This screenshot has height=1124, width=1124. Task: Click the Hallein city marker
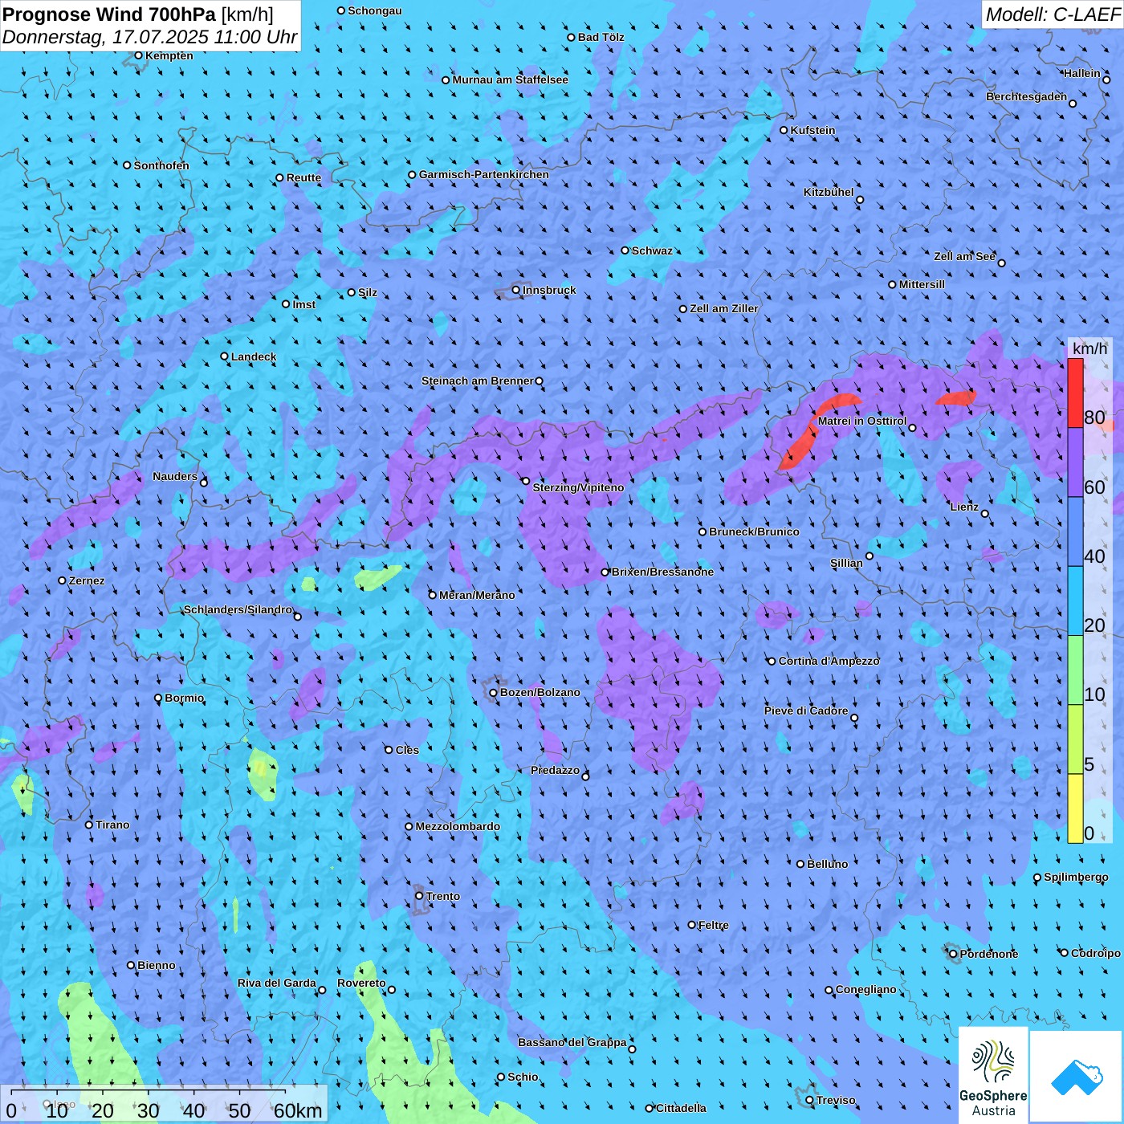pos(1106,79)
